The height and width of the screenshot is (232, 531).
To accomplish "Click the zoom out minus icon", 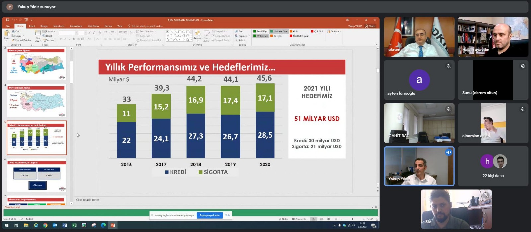I will coord(341,219).
